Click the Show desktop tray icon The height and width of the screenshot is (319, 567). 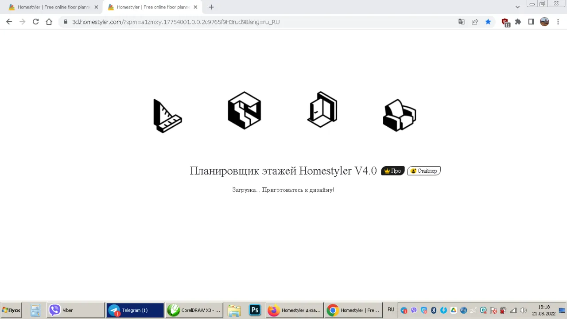tap(563, 310)
